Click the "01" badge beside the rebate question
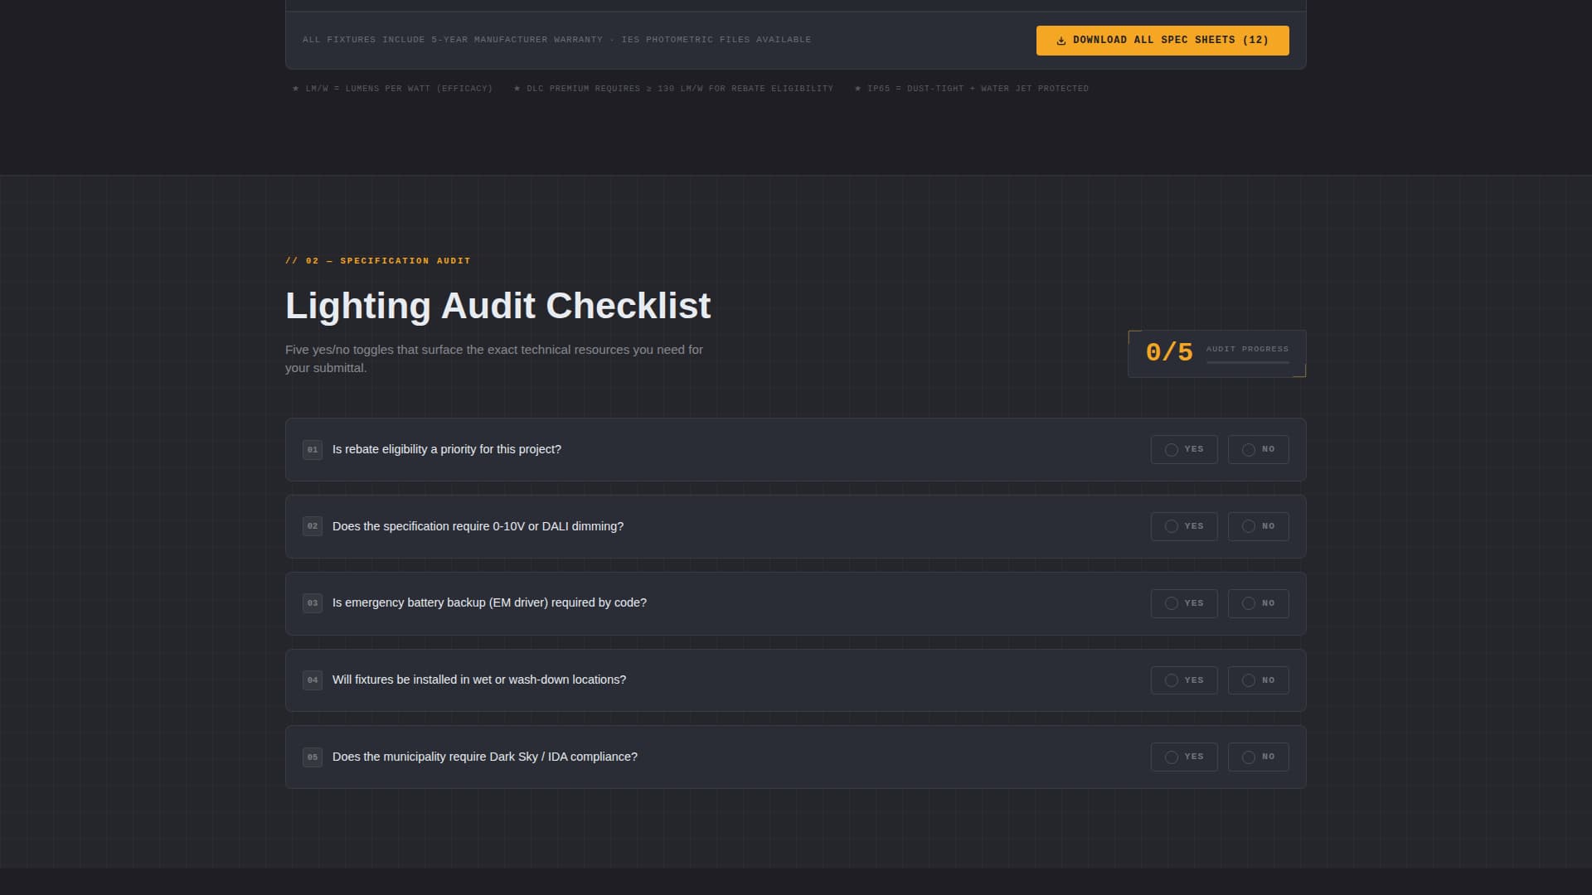Screen dimensions: 1592x895 pyautogui.click(x=312, y=449)
